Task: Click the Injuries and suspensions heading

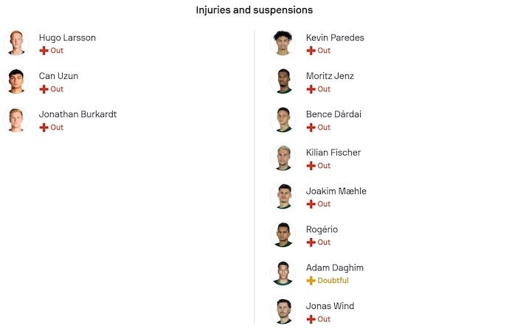Action: tap(254, 10)
